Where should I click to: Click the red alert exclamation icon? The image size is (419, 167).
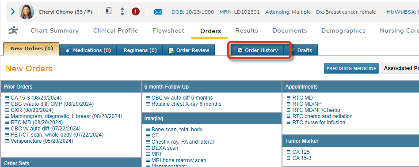click(136, 12)
